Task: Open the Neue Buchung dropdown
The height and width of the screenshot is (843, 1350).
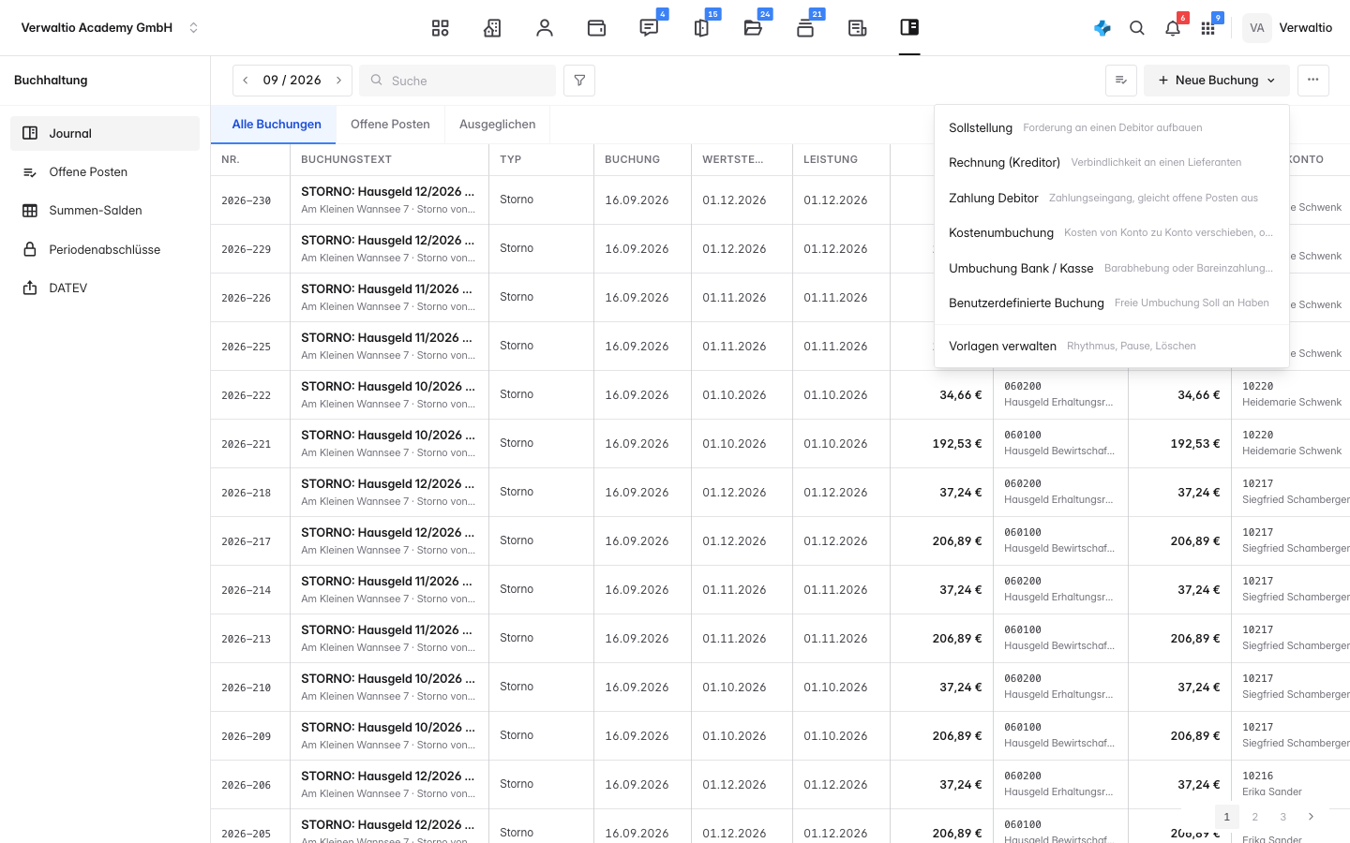Action: coord(1217,81)
